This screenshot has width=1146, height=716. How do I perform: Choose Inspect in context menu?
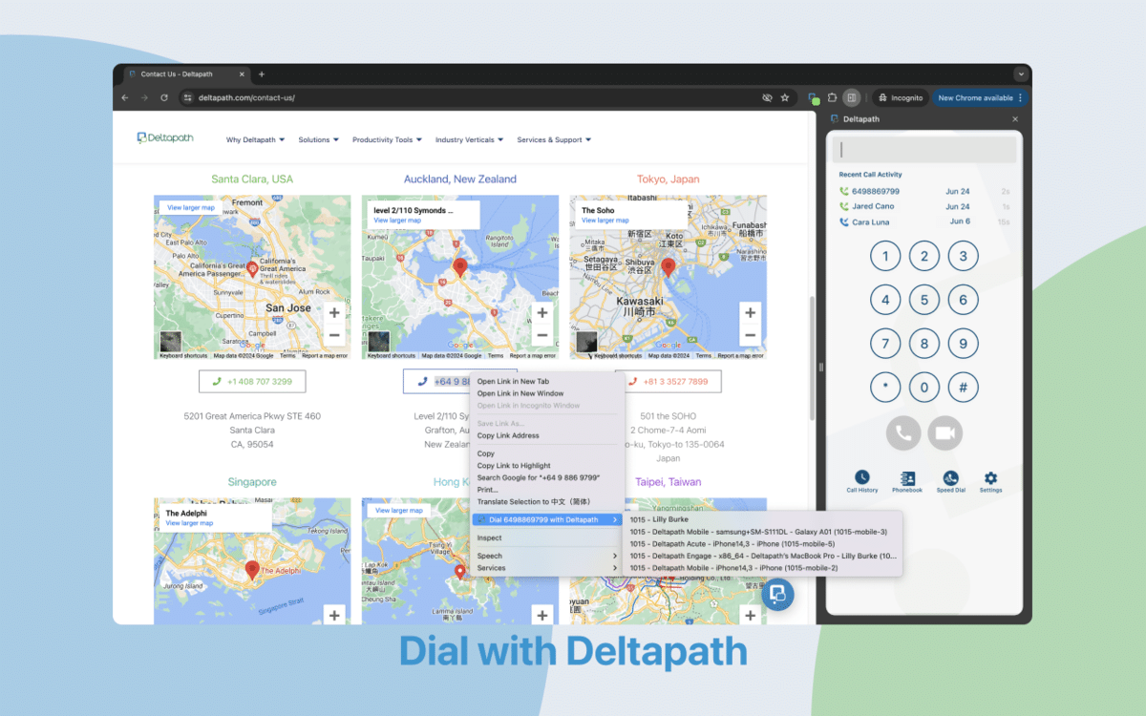click(546, 537)
